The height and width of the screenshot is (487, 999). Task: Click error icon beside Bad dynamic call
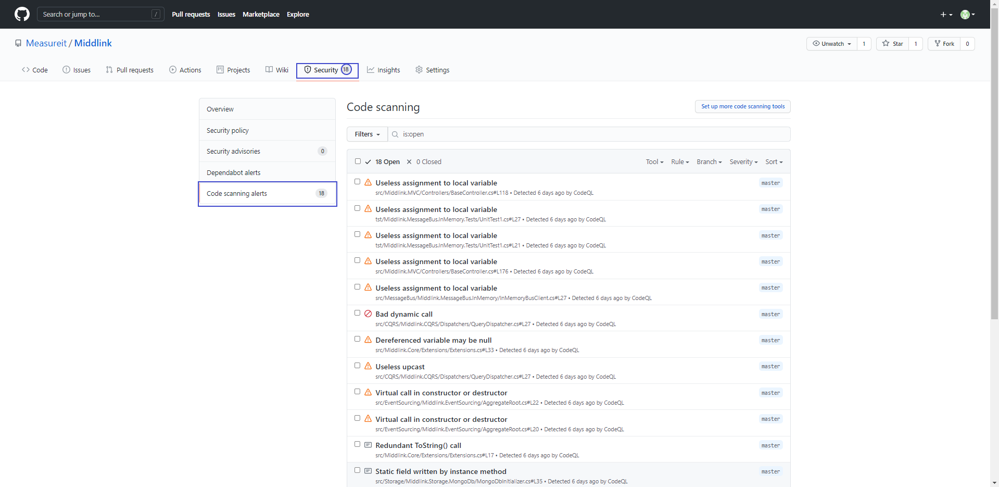[x=368, y=314]
